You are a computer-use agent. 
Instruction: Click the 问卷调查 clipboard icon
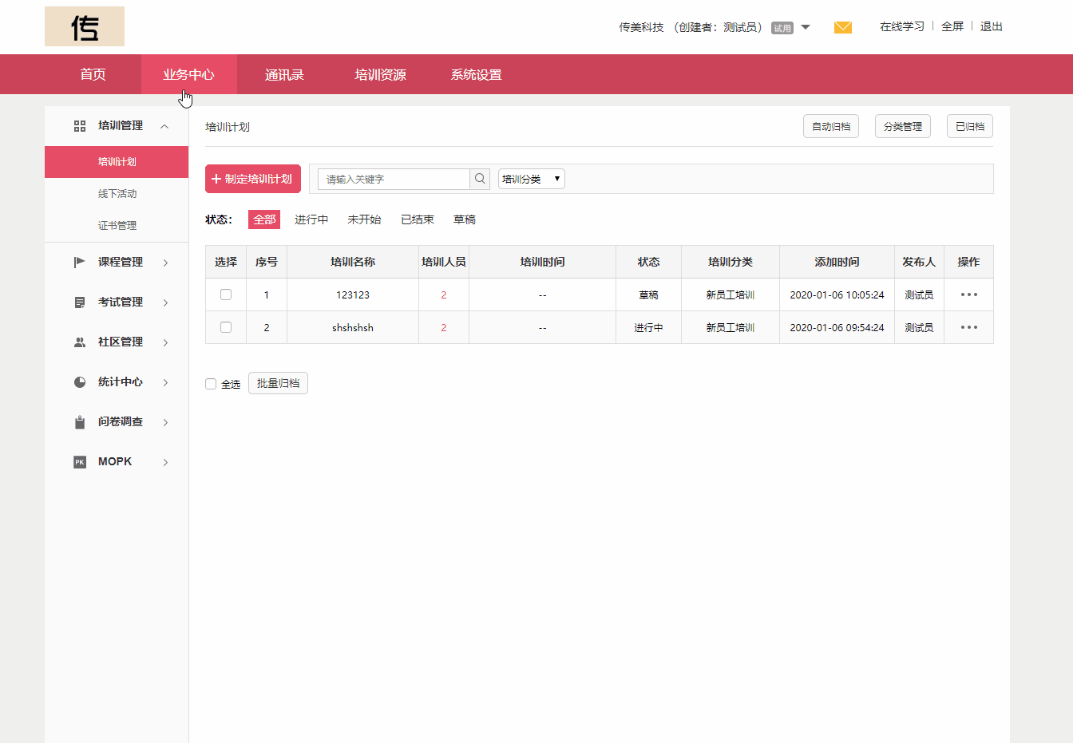point(79,421)
